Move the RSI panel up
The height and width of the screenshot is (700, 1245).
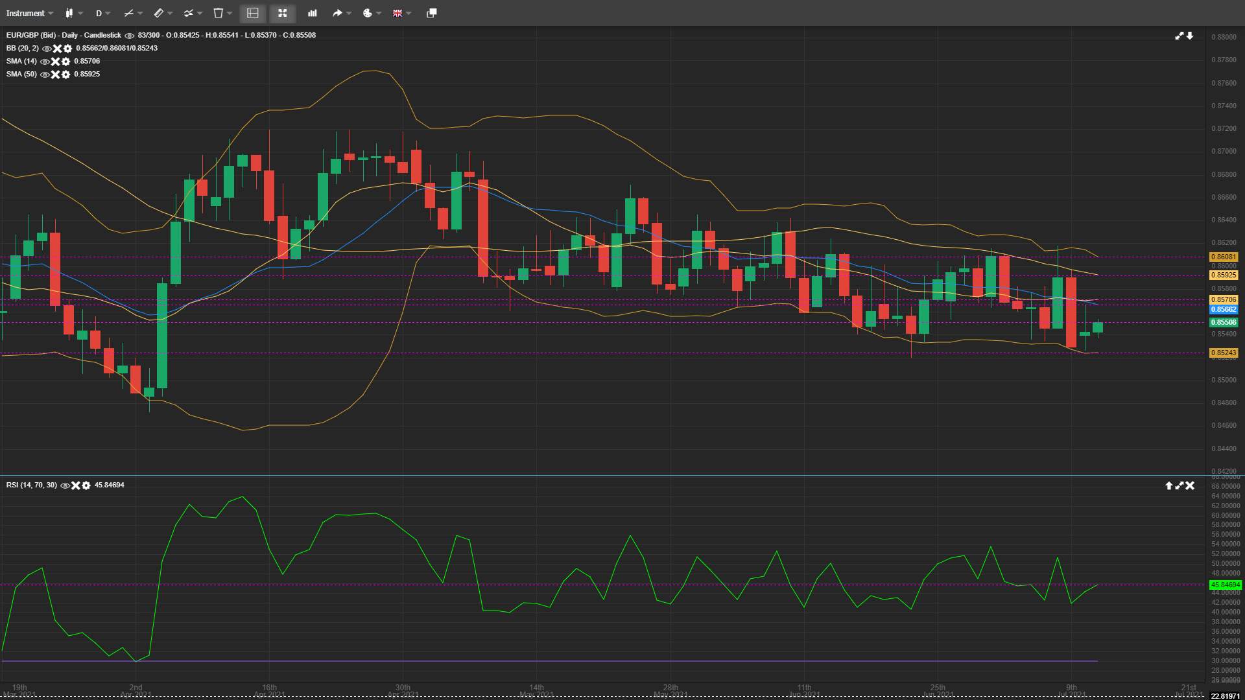click(1168, 485)
